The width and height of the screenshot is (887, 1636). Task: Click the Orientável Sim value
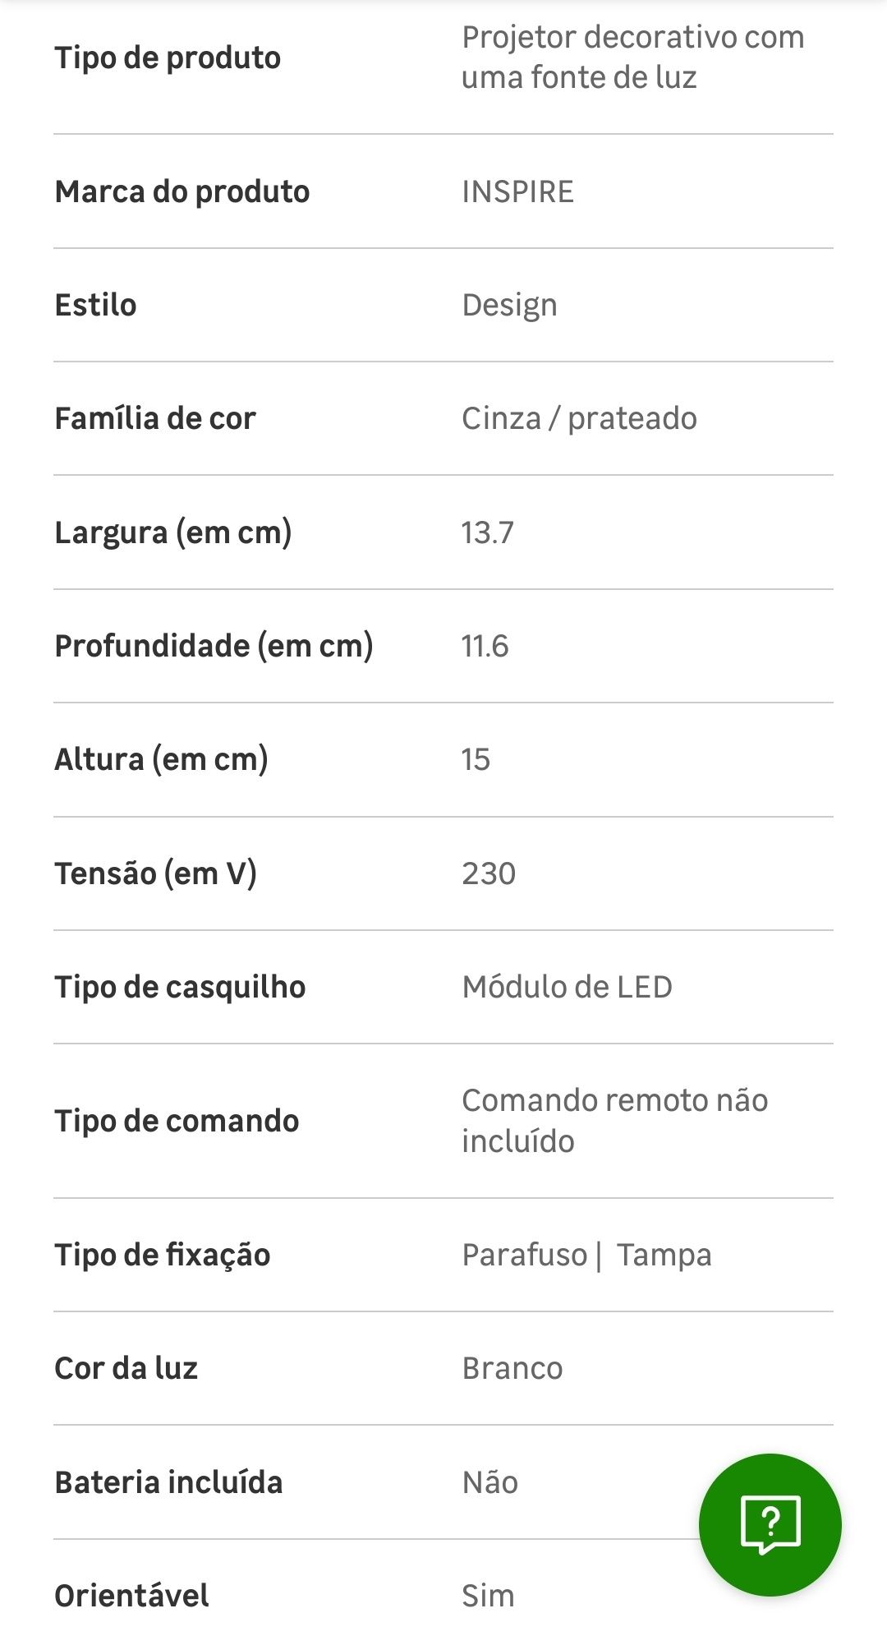488,1596
